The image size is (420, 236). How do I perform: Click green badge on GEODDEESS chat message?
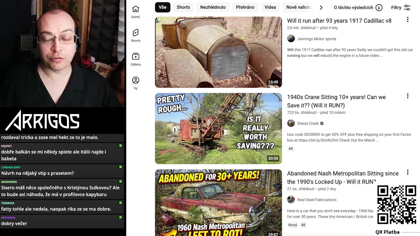pyautogui.click(x=121, y=181)
